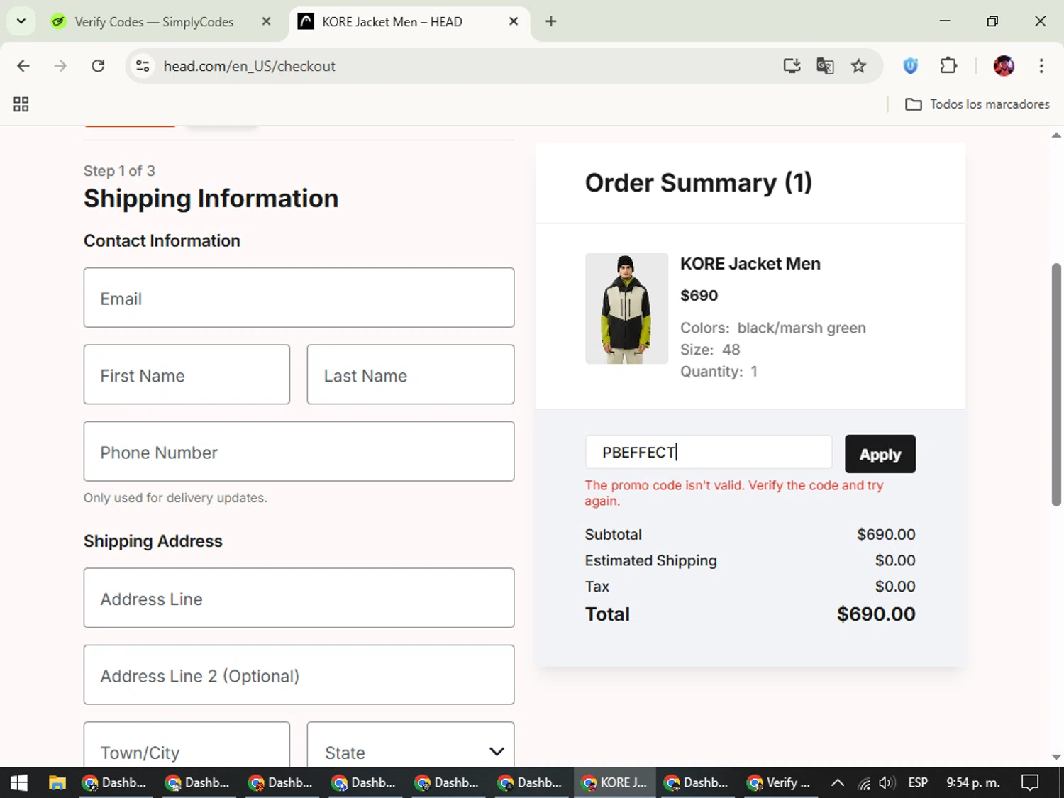
Task: Click the Total $690.00 amount
Action: click(875, 614)
